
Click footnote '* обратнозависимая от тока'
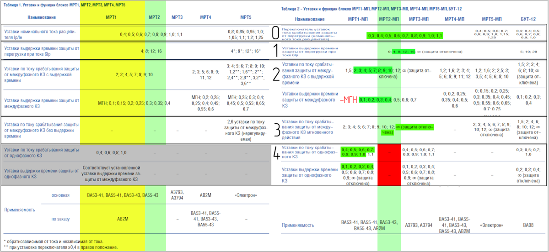[53, 241]
